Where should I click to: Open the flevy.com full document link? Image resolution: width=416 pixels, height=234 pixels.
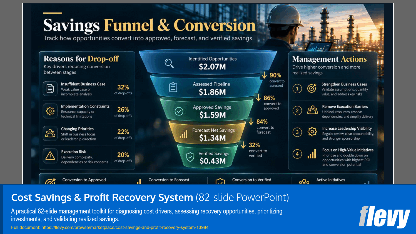click(x=125, y=227)
